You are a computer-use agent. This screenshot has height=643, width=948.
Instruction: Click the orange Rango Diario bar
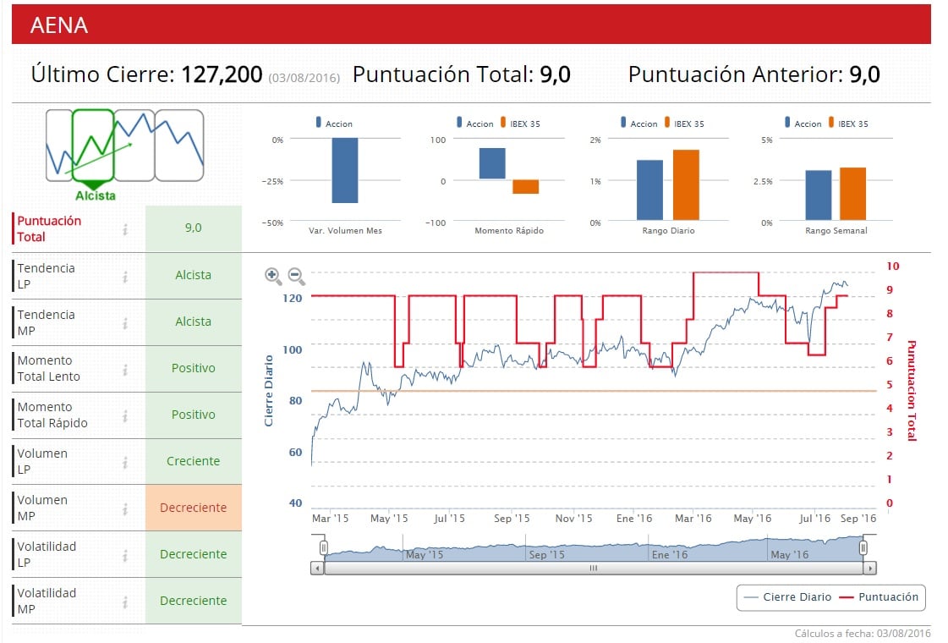pyautogui.click(x=686, y=184)
